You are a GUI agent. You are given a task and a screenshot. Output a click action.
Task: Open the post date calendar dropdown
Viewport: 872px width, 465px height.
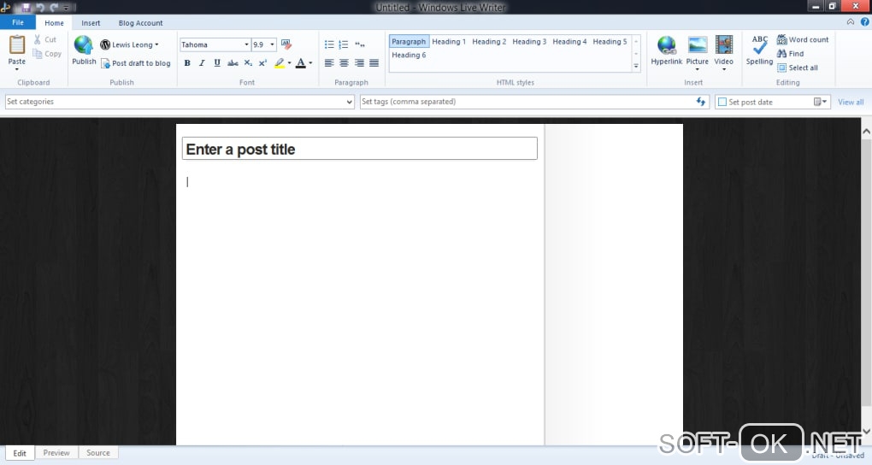(x=821, y=102)
